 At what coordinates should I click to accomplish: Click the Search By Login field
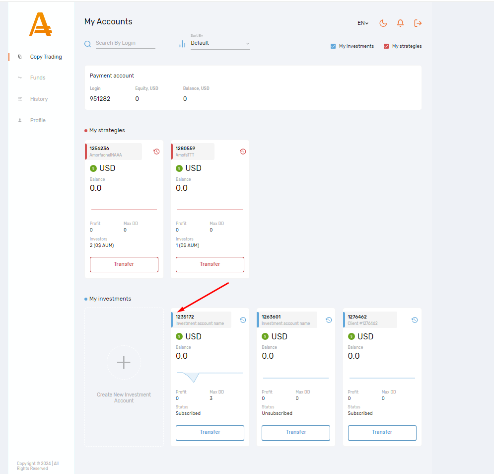pos(125,43)
